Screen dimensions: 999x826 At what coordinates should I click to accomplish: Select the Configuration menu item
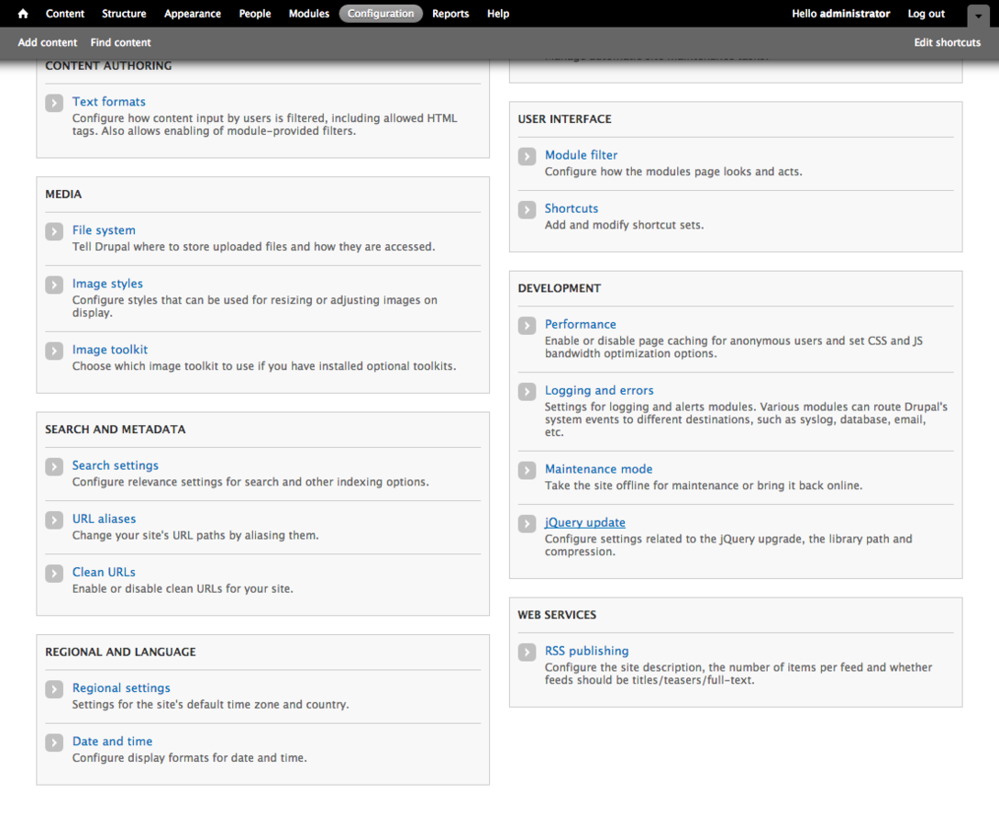click(x=381, y=14)
